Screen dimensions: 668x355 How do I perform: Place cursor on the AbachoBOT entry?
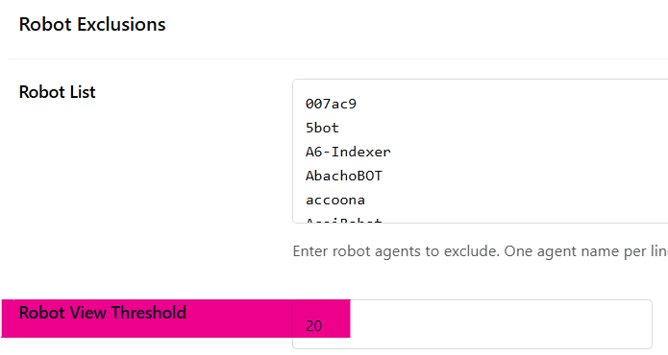coord(344,176)
